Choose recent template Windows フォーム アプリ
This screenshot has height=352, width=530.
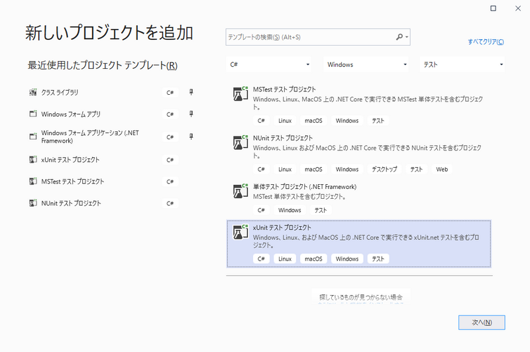[111, 114]
